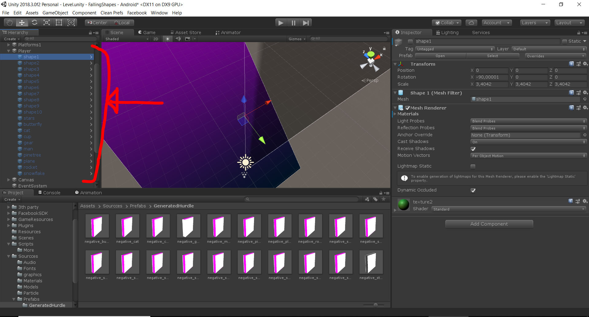
Task: Select the Hand tool
Action: (x=9, y=22)
